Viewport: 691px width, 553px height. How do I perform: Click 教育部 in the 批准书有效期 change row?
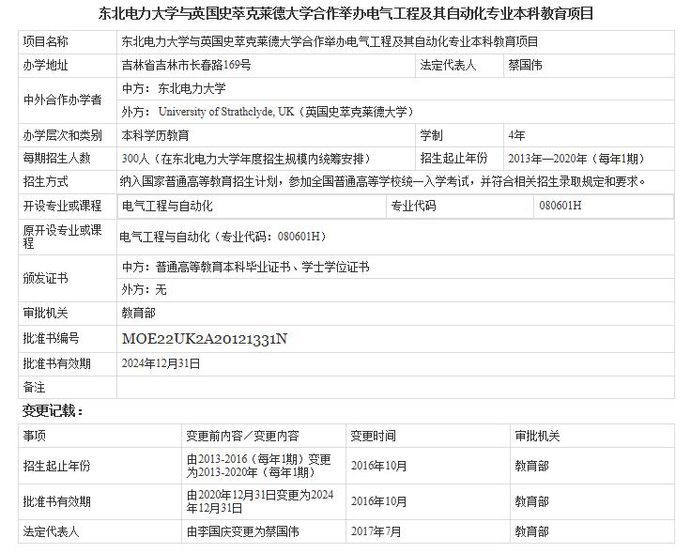[532, 502]
